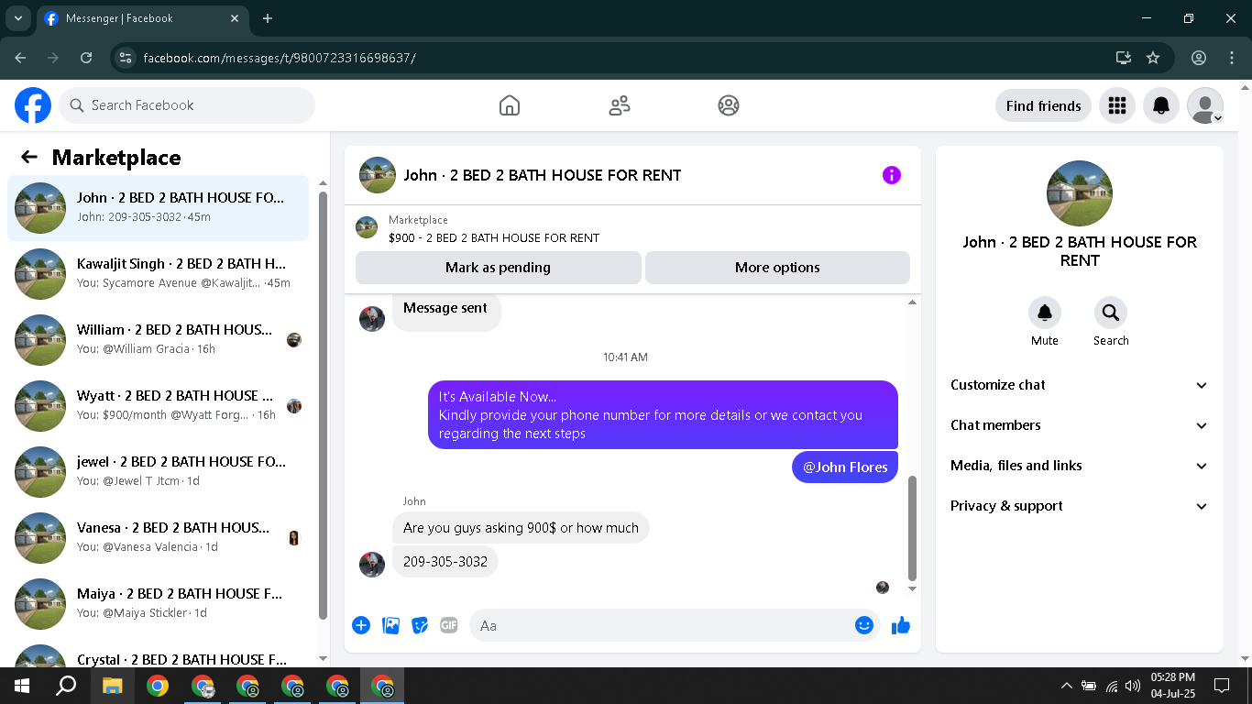Click the Search Facebook field
The image size is (1252, 704).
[x=187, y=105]
